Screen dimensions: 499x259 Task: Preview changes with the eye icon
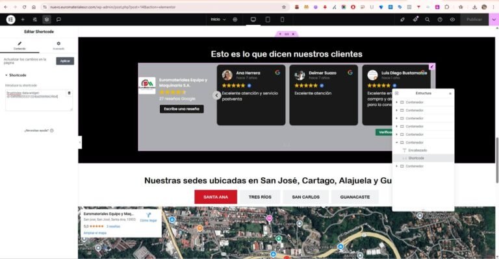tap(452, 19)
